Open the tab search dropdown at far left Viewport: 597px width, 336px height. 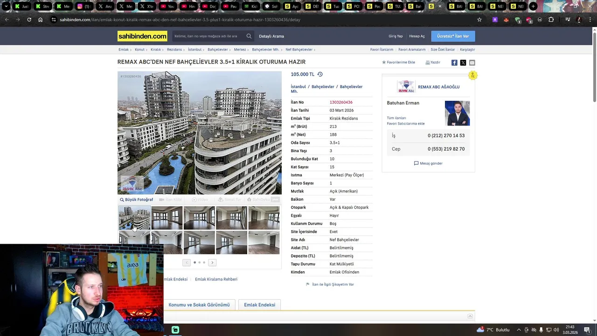[x=6, y=6]
